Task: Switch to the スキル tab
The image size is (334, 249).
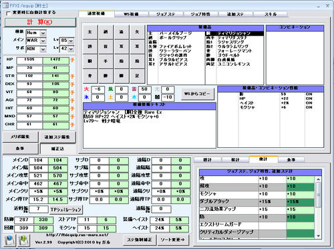Action: point(271,14)
